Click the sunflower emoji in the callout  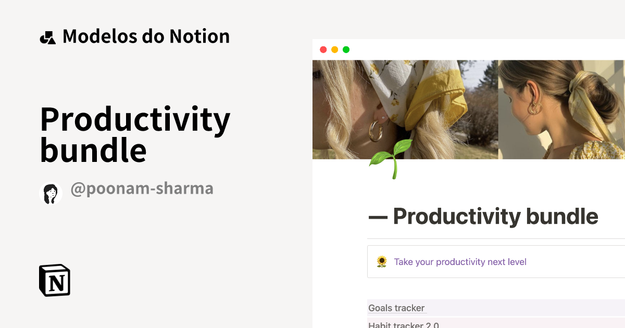pyautogui.click(x=382, y=261)
